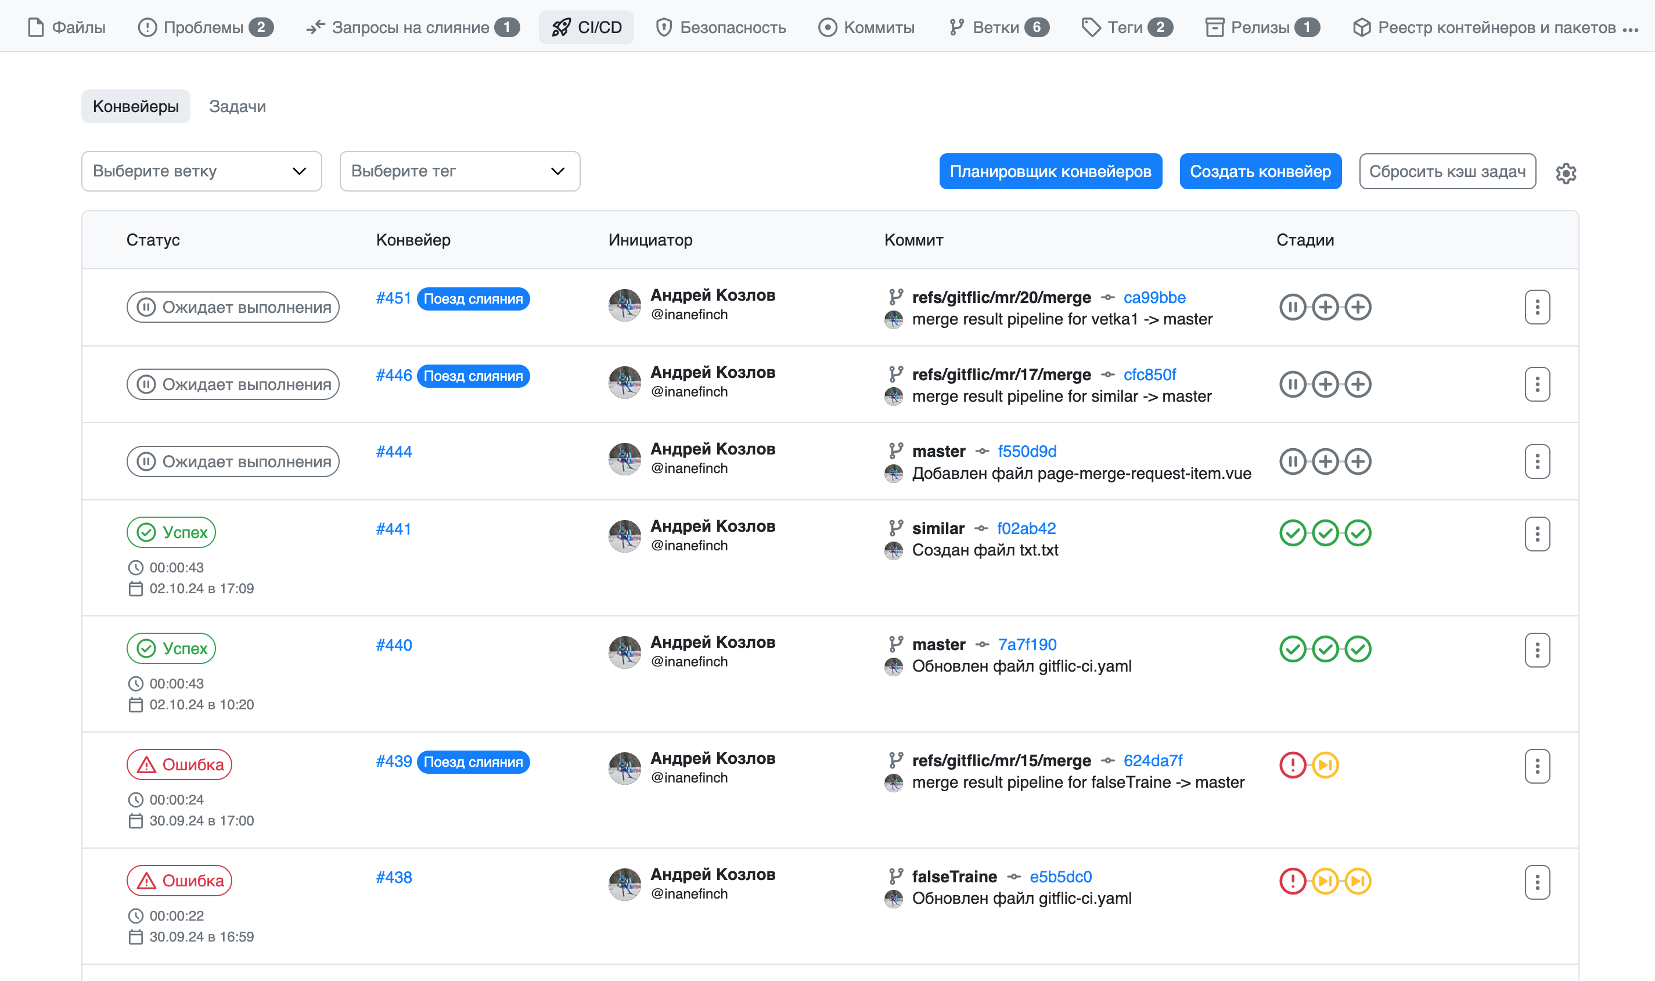Click failed stage icon of pipeline #439
1655x981 pixels.
click(1292, 765)
